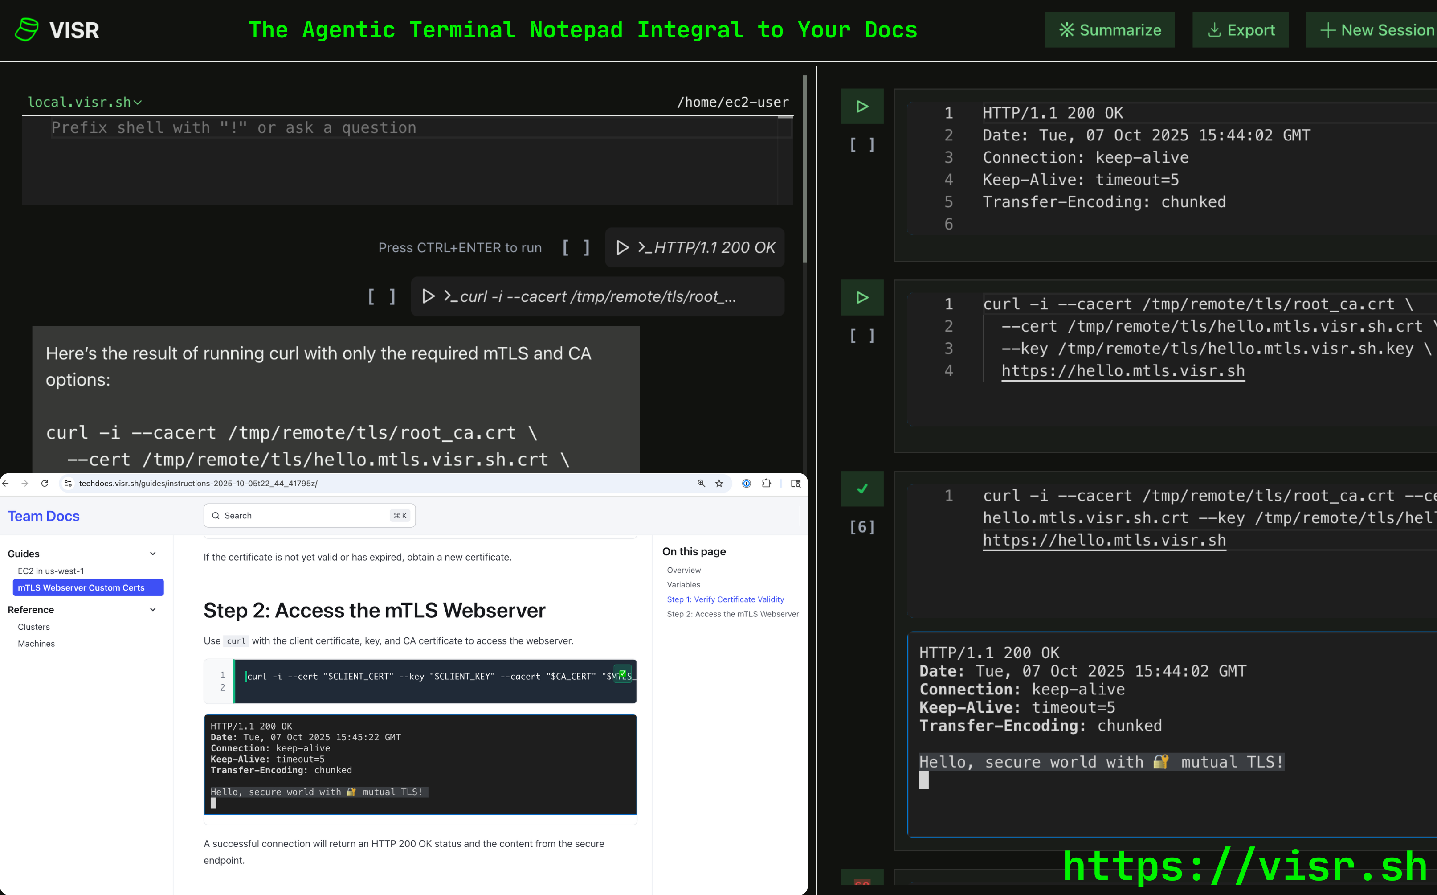This screenshot has width=1437, height=895.
Task: Toggle the brackets checkbox beside HTTP/1.1 chip
Action: (576, 247)
